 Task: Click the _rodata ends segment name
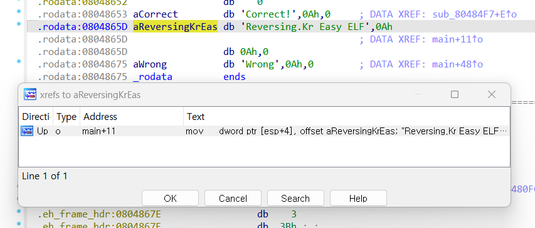[152, 77]
